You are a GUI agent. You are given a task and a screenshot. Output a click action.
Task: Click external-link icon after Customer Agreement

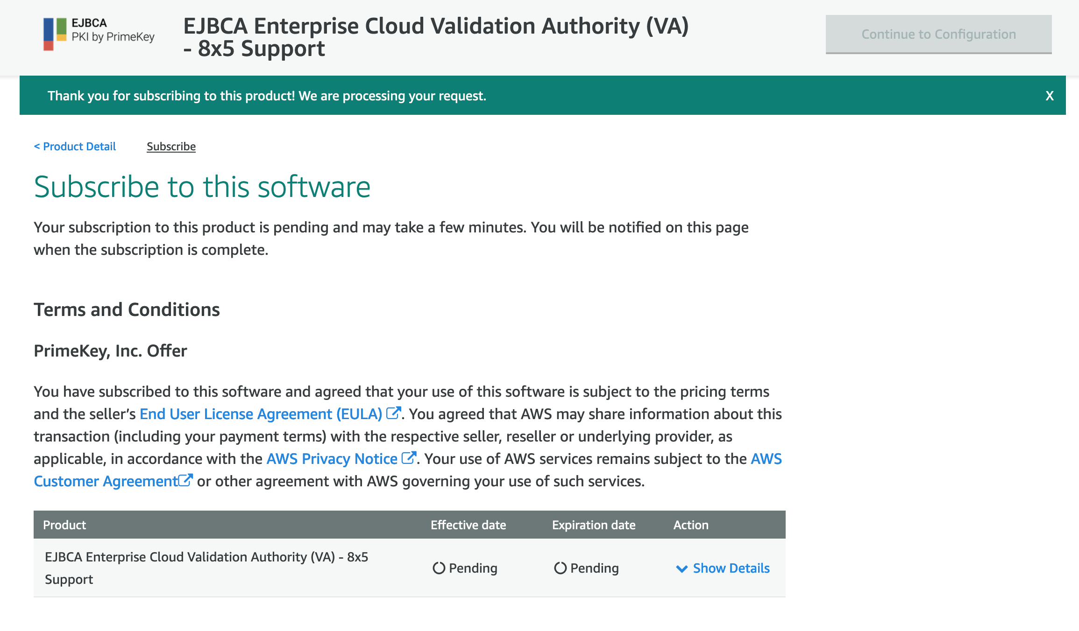pyautogui.click(x=185, y=480)
